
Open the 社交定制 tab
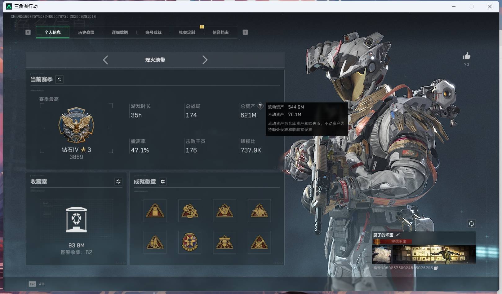pos(187,32)
